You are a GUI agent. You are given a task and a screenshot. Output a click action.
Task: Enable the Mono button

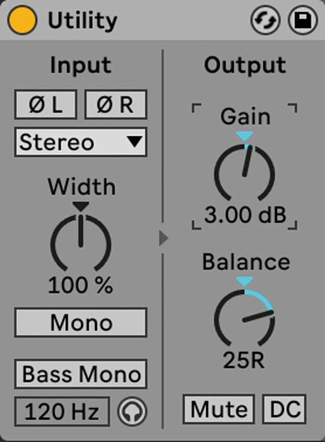pyautogui.click(x=80, y=323)
